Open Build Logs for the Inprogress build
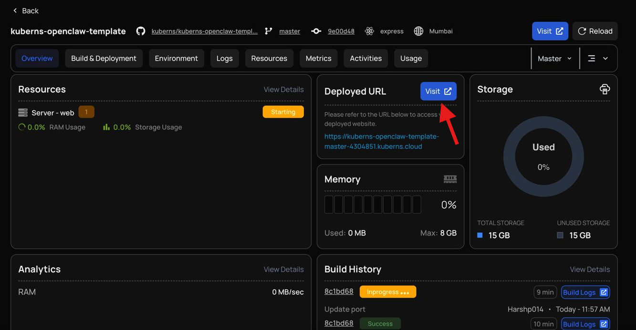Viewport: 636px width, 330px height. point(585,292)
